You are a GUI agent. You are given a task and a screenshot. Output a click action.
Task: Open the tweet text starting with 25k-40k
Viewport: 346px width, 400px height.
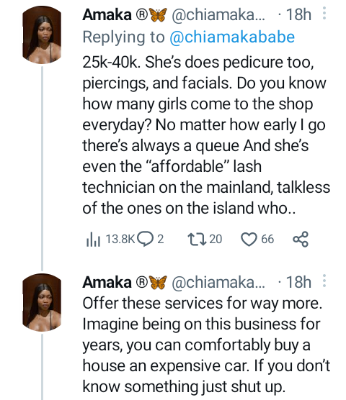(206, 135)
